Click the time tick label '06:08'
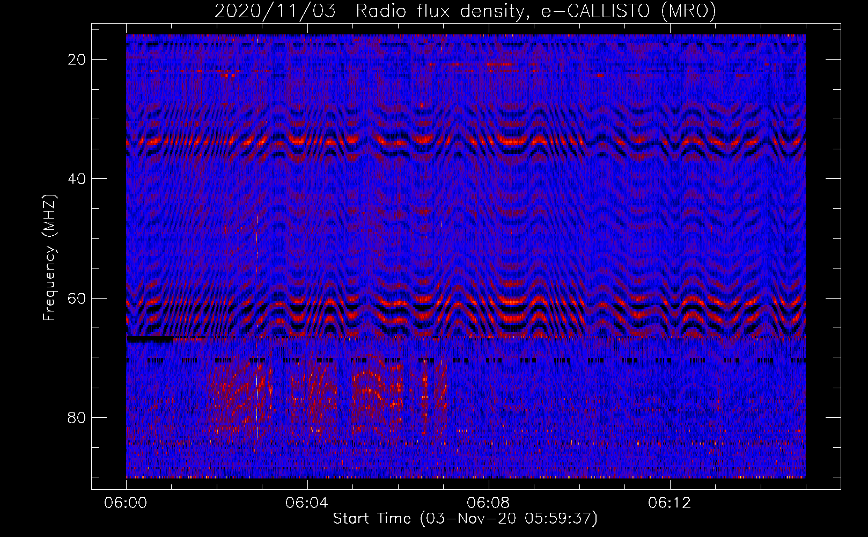The image size is (868, 537). pos(488,503)
